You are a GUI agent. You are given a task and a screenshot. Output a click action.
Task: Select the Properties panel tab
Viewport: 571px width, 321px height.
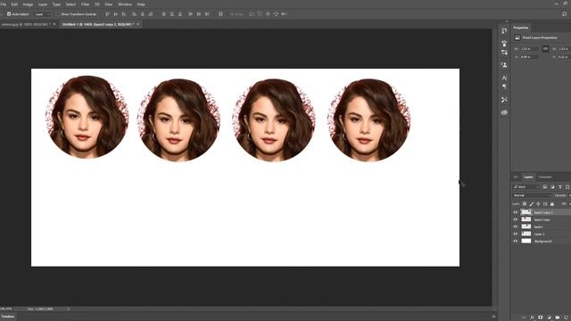pos(521,28)
